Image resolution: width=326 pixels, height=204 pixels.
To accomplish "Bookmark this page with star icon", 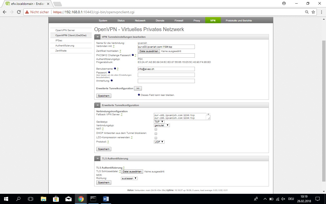I will tap(313, 12).
